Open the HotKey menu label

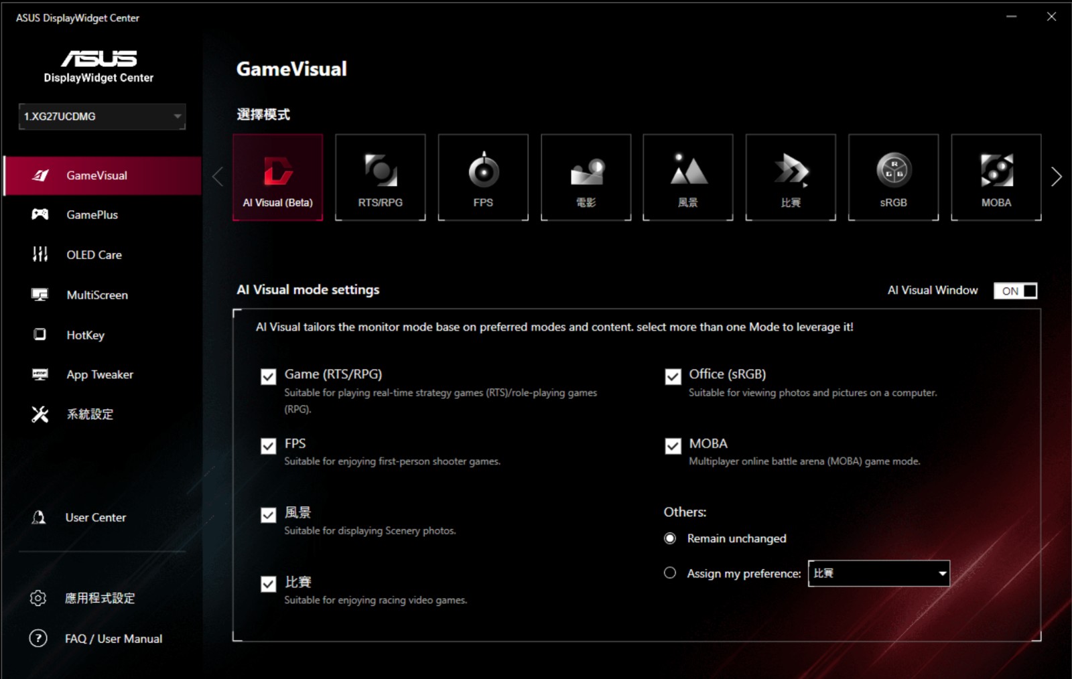(x=85, y=335)
